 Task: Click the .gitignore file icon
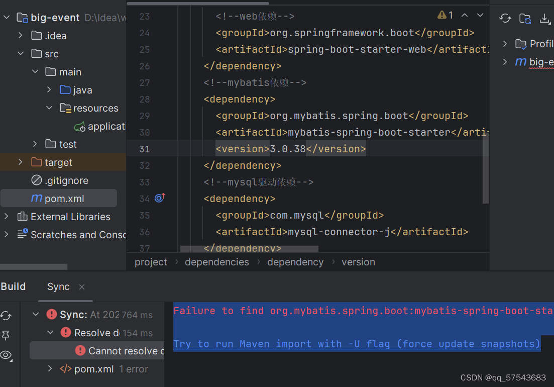click(36, 180)
